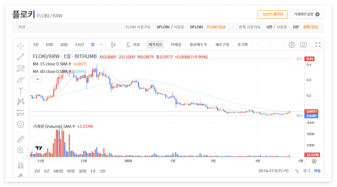337x187 pixels.
Task: Toggle the 예측차트 forecast chart
Action: 155,45
